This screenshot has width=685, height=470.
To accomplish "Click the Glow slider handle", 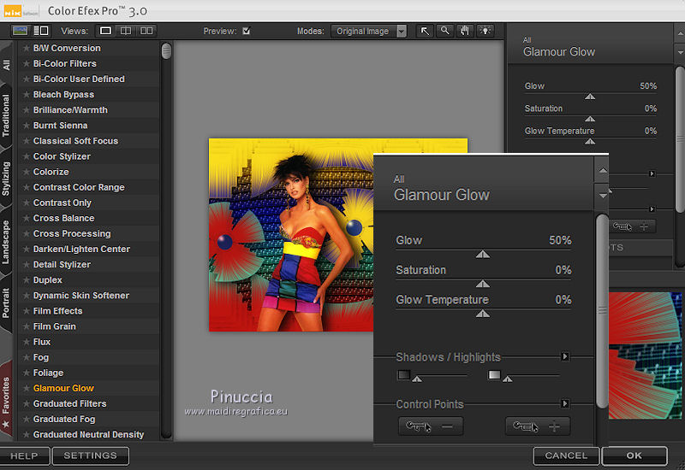I will 483,254.
